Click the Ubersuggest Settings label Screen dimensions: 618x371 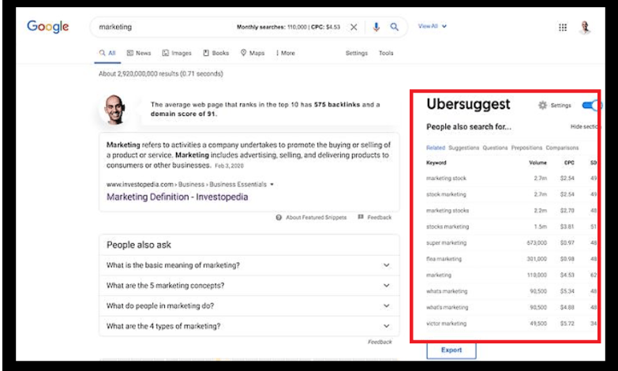(x=561, y=105)
